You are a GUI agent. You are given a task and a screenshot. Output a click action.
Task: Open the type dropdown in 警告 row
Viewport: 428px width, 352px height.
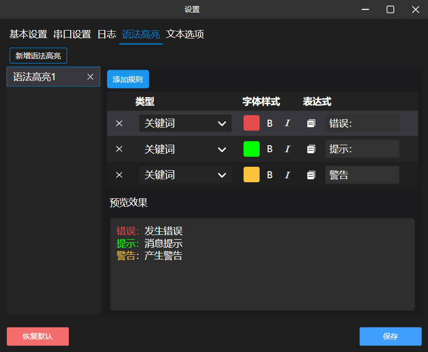tap(185, 175)
